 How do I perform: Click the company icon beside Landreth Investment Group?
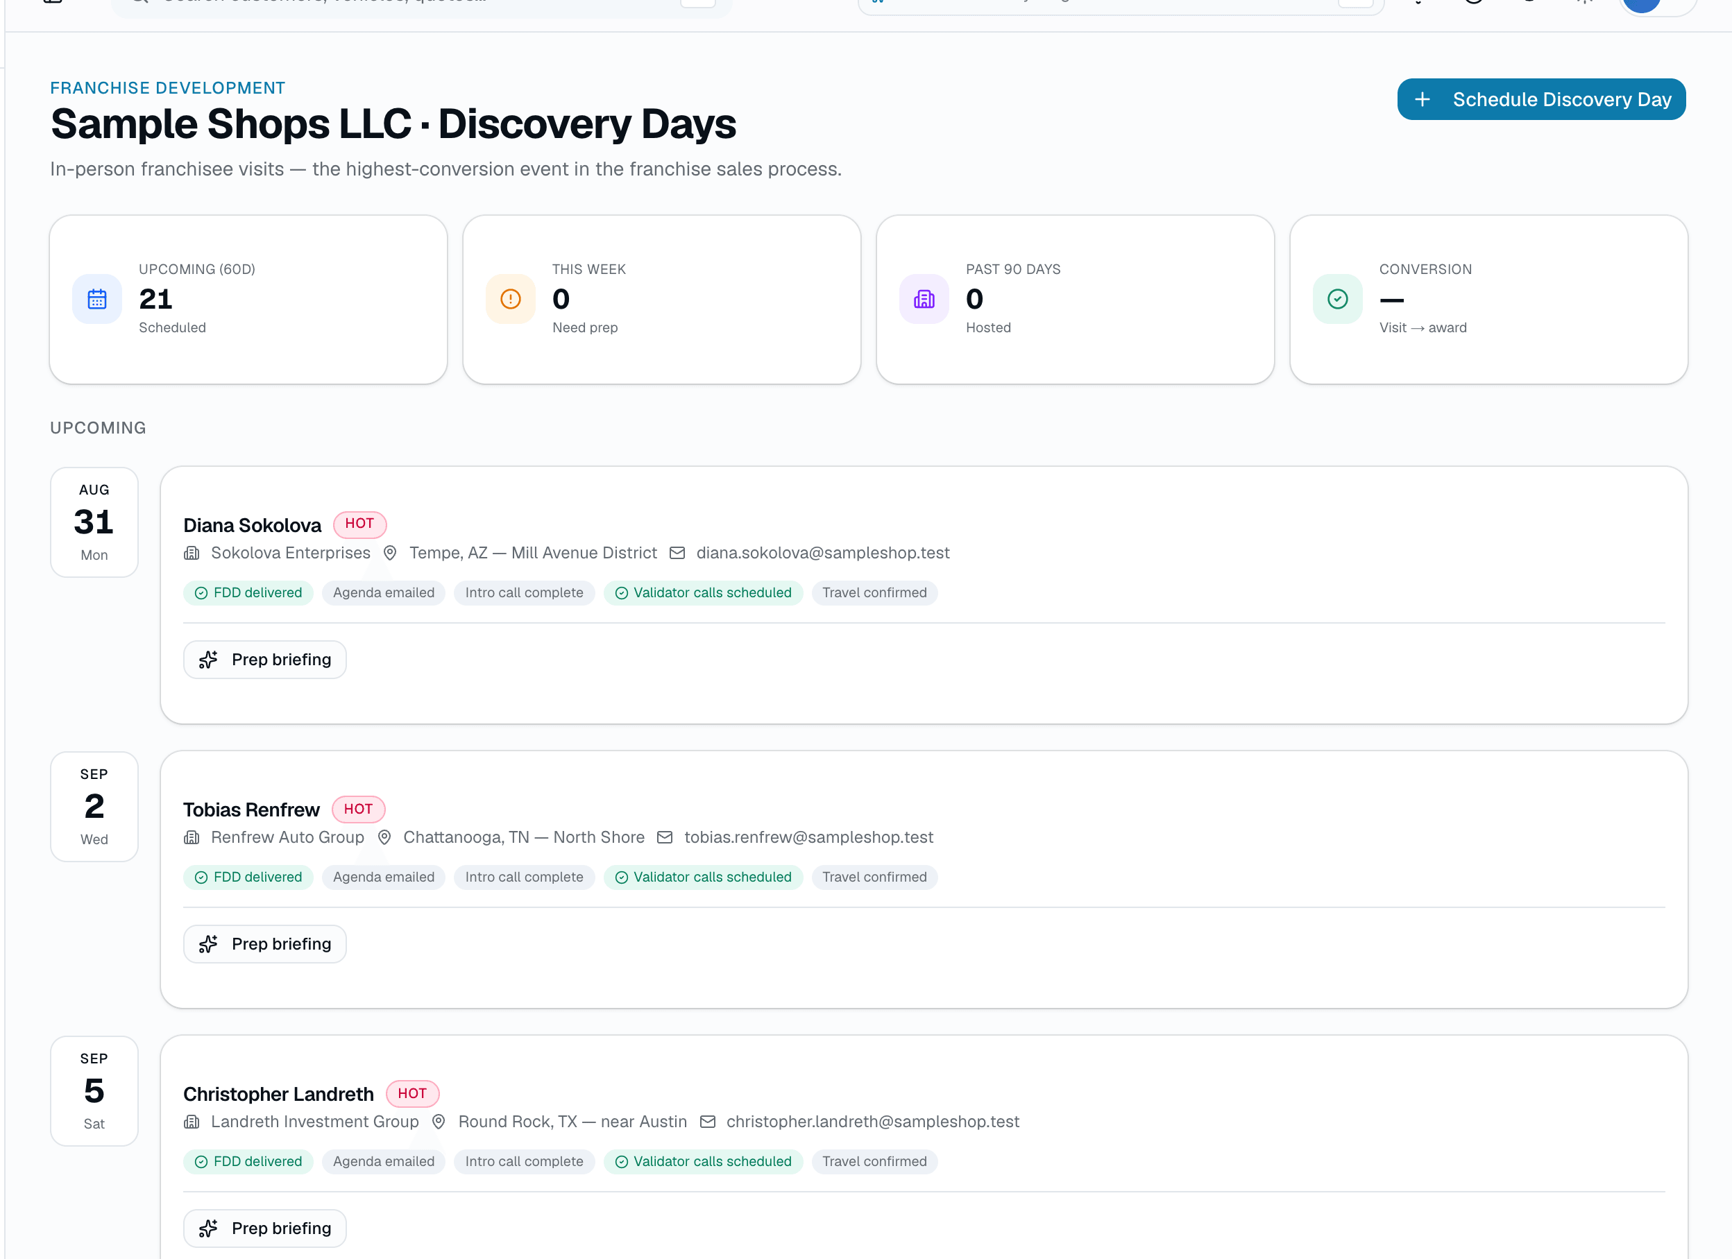coord(192,1122)
